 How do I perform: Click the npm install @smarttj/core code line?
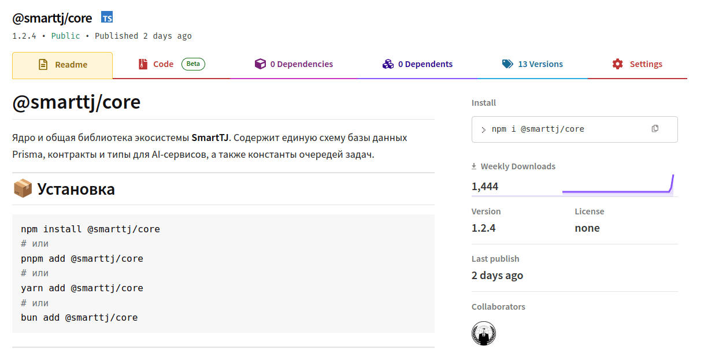(x=90, y=229)
